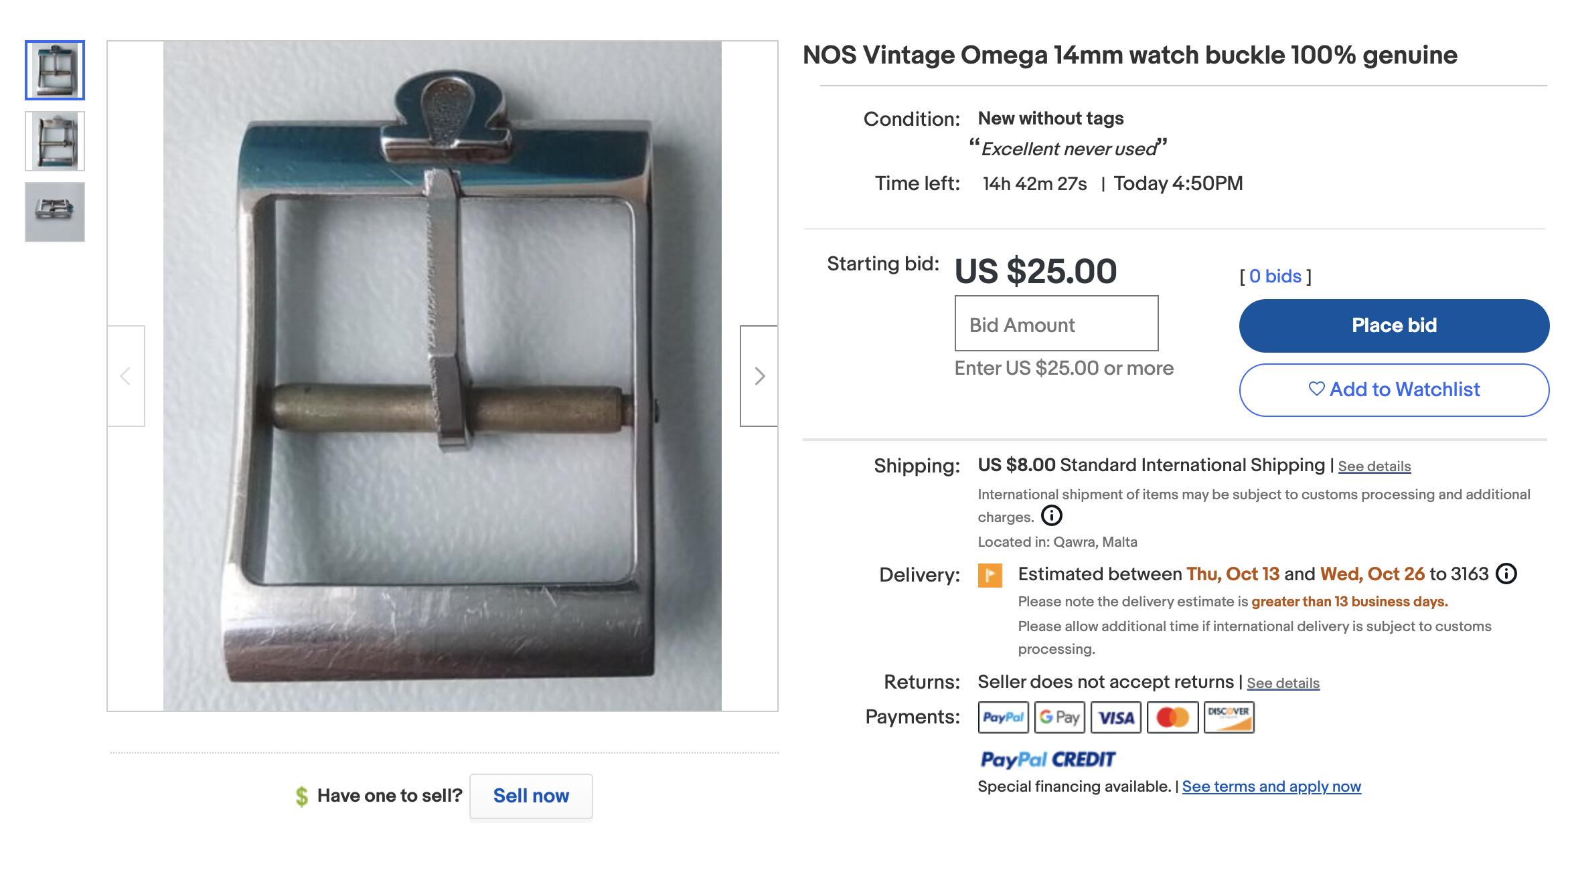Click the PayPal Credit logo

click(1048, 760)
